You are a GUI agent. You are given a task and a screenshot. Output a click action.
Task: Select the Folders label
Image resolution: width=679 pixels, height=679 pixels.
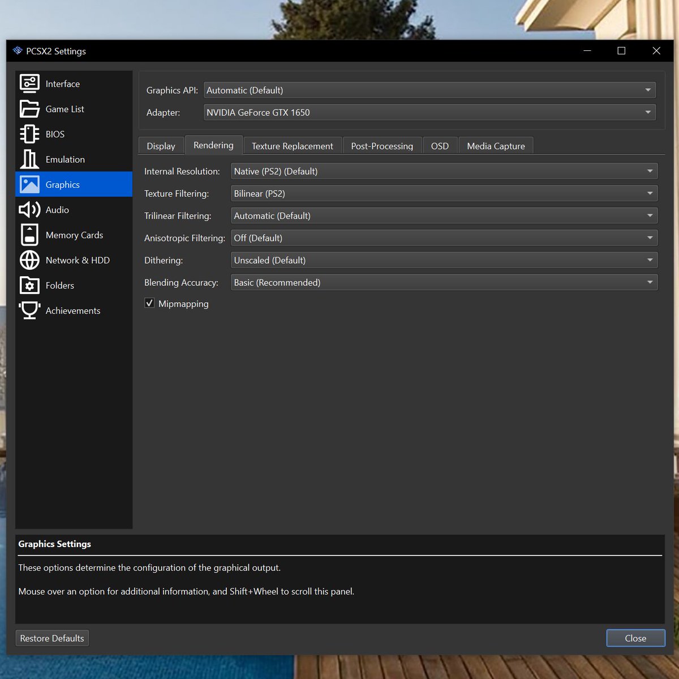(x=60, y=285)
